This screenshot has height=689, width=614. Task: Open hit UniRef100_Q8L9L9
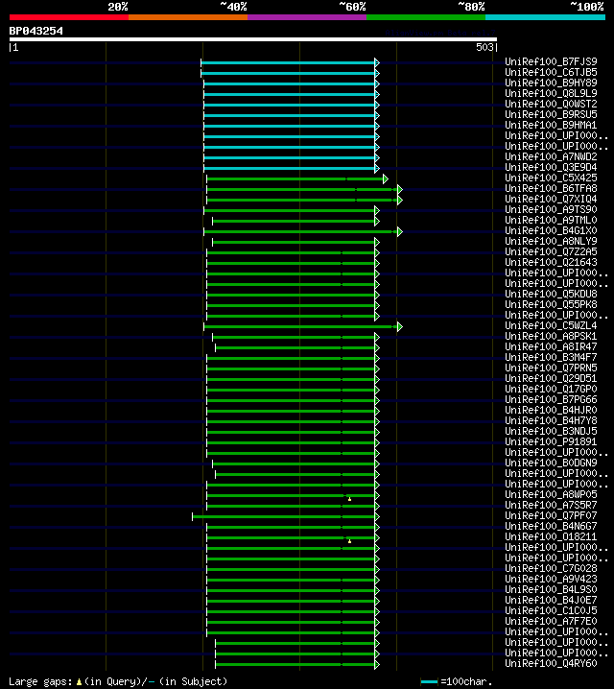click(x=551, y=94)
